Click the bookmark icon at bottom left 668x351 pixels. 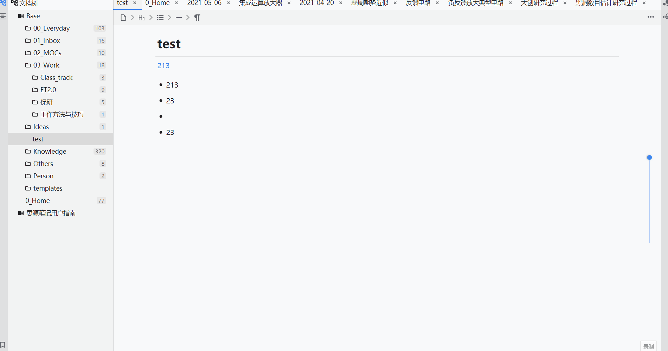coord(4,345)
